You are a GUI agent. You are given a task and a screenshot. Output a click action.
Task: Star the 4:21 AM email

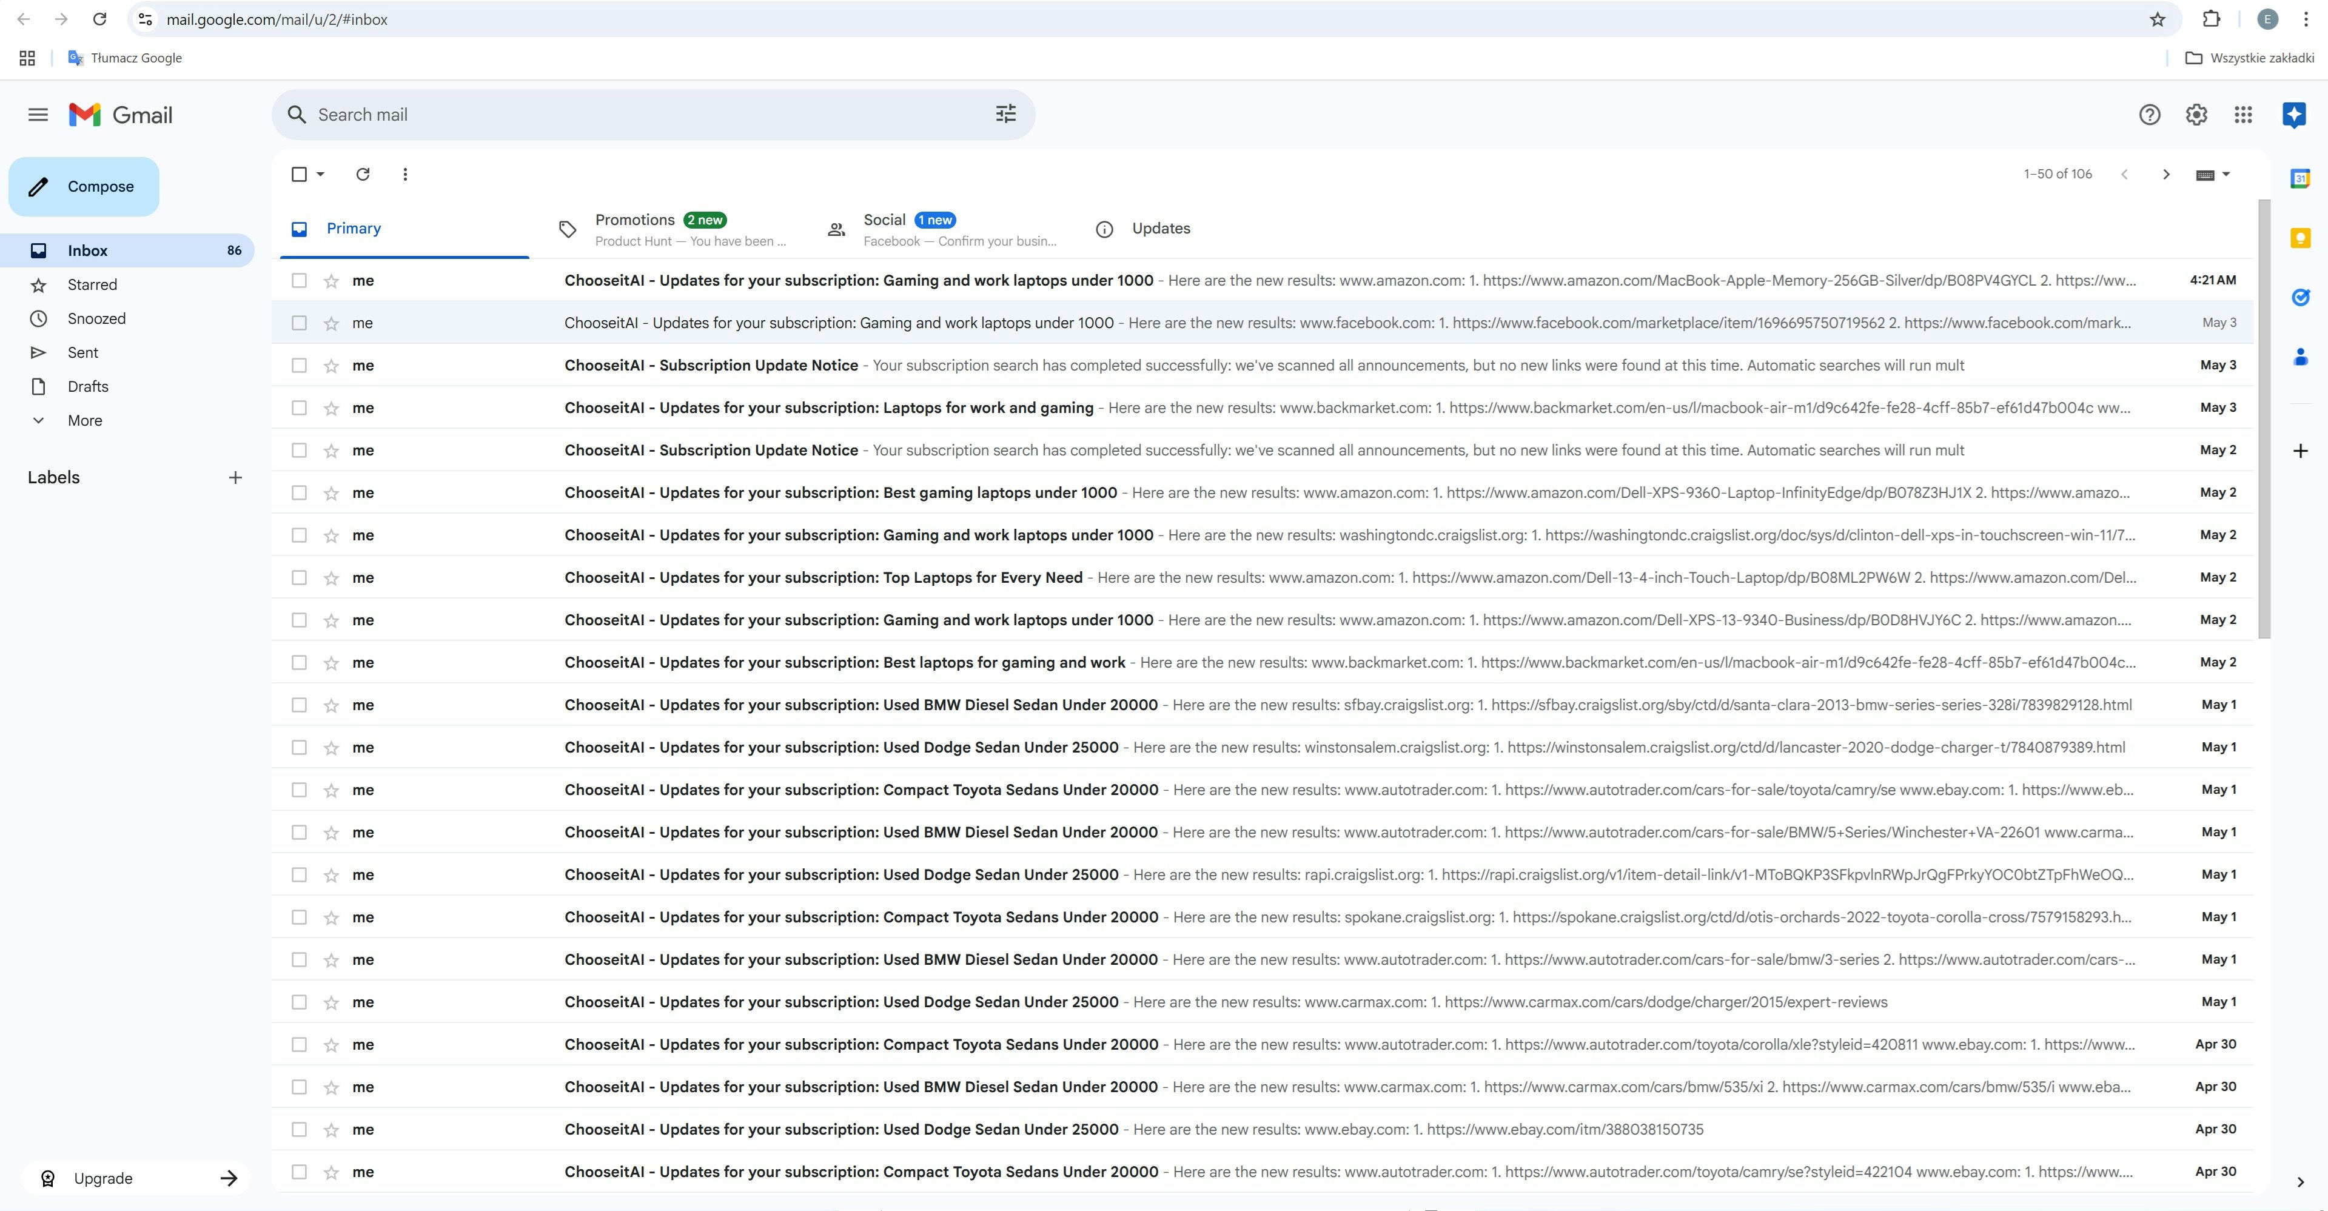332,281
